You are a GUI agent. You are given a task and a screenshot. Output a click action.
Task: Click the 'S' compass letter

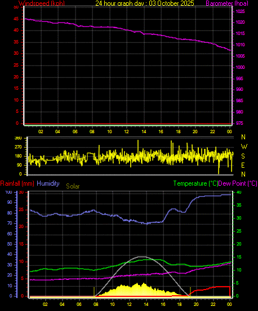tap(243, 156)
